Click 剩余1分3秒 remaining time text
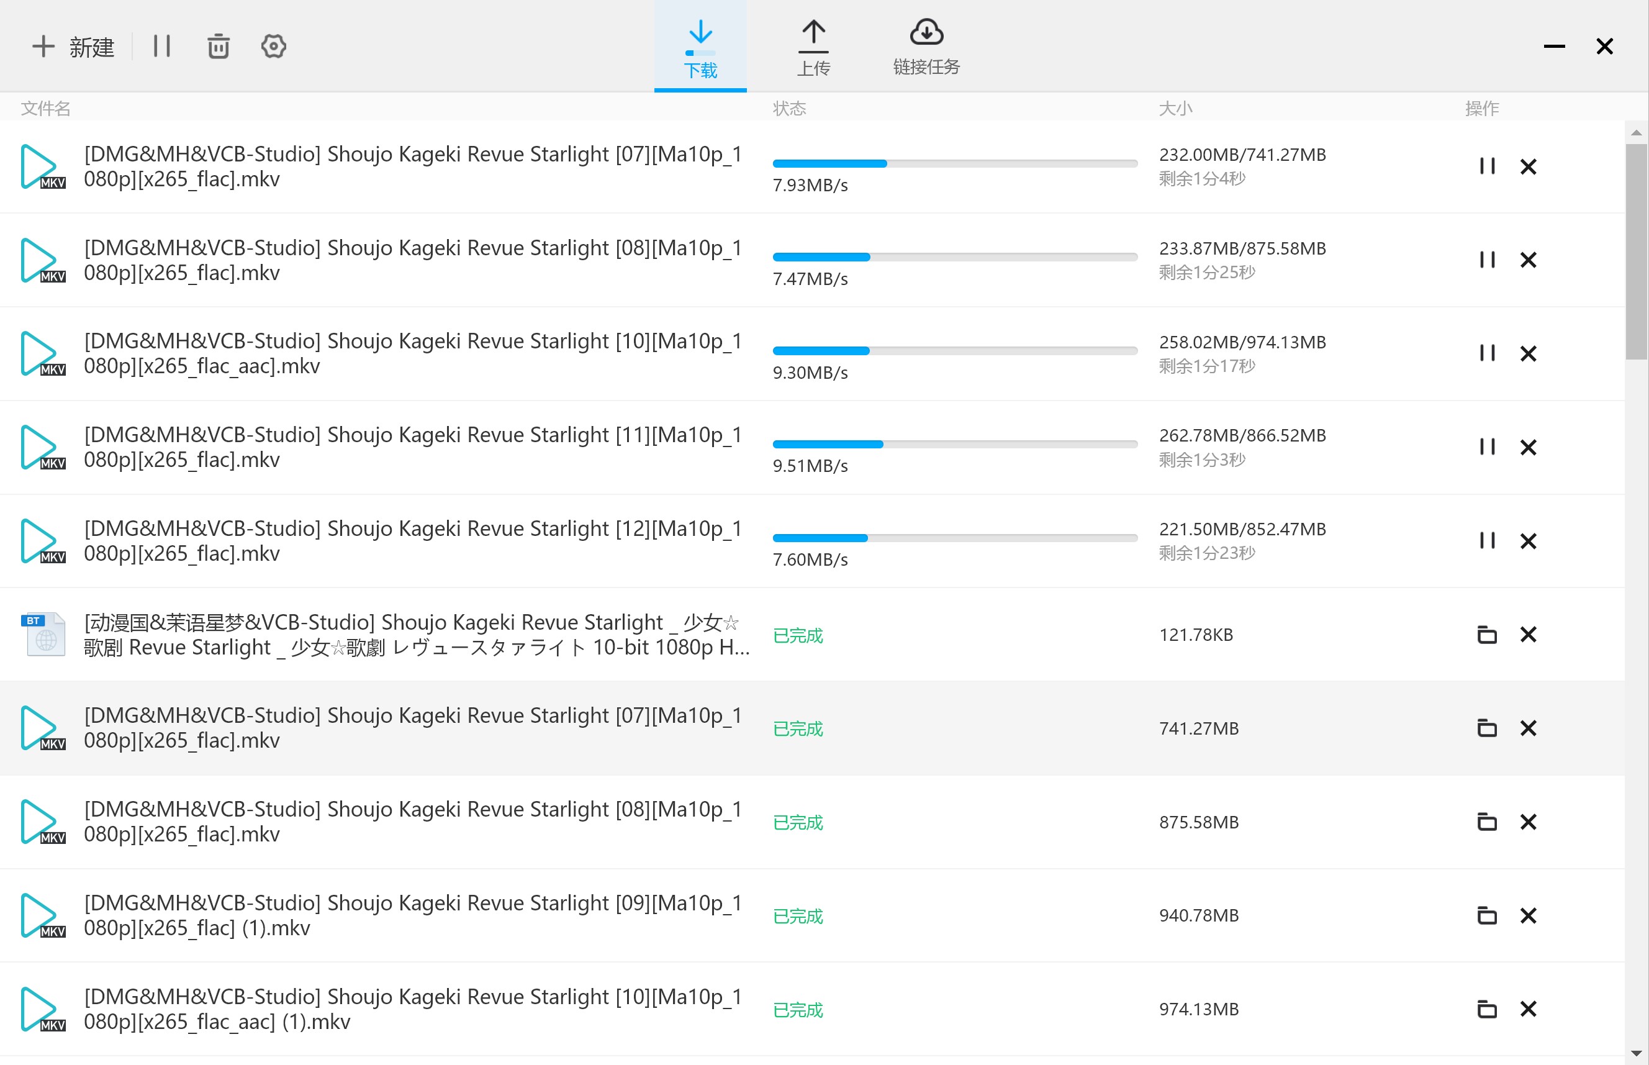1649x1065 pixels. (1203, 459)
